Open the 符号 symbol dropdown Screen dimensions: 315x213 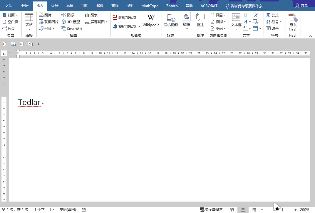point(275,21)
